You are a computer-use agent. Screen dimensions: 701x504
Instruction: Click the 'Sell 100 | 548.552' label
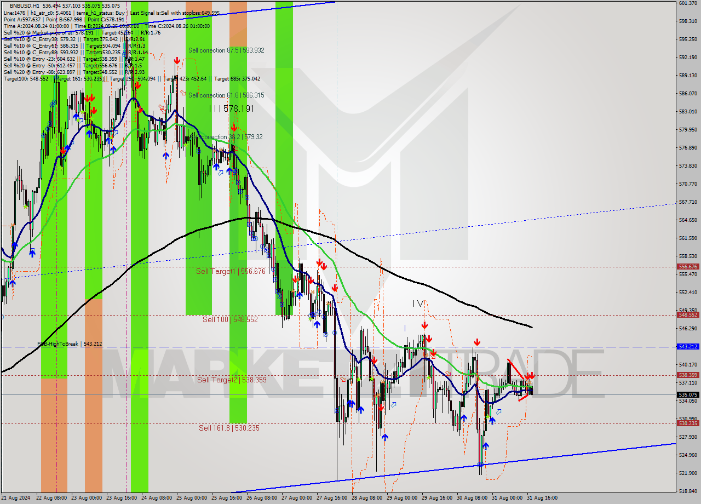pos(230,319)
